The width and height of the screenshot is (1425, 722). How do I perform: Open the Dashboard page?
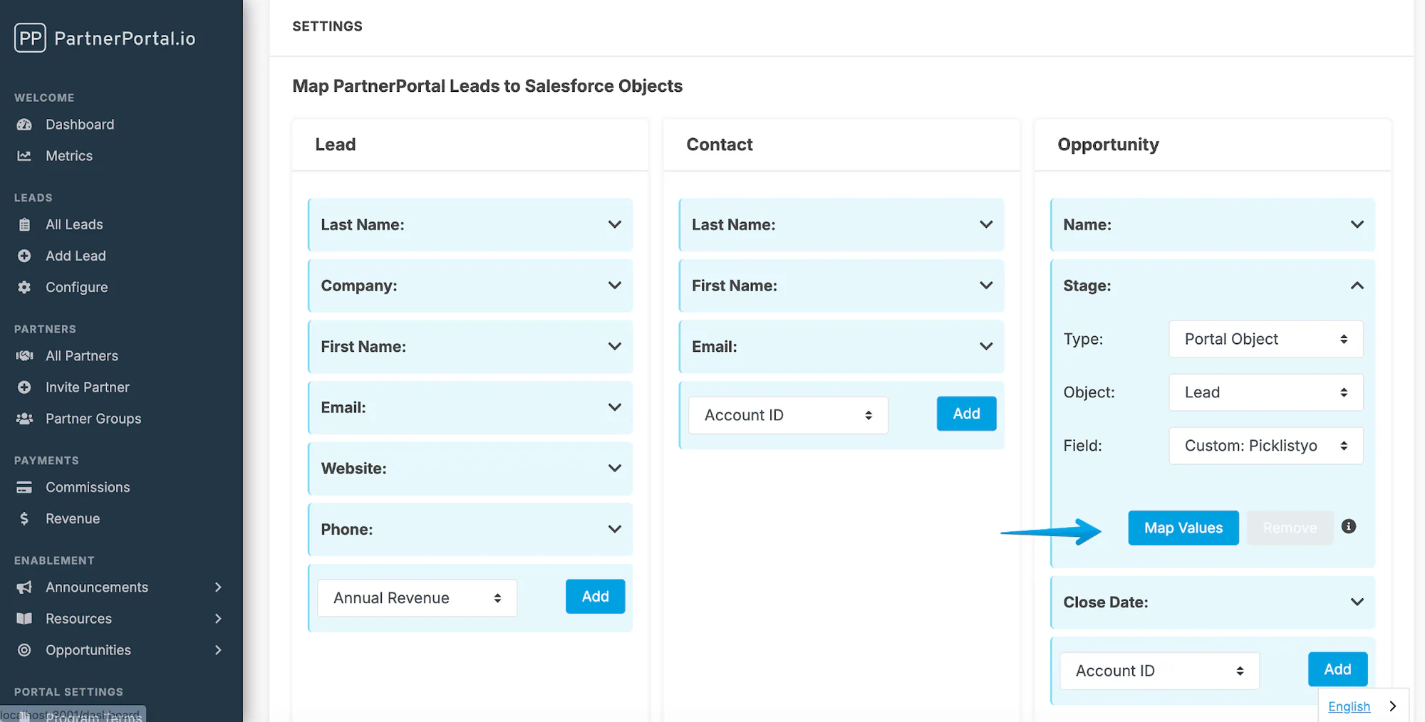point(80,125)
